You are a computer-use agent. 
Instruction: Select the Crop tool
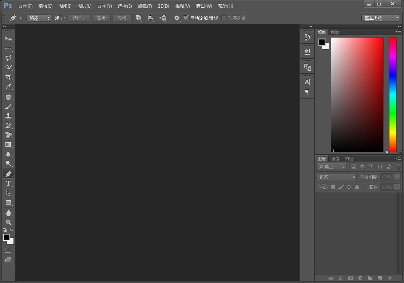point(8,77)
